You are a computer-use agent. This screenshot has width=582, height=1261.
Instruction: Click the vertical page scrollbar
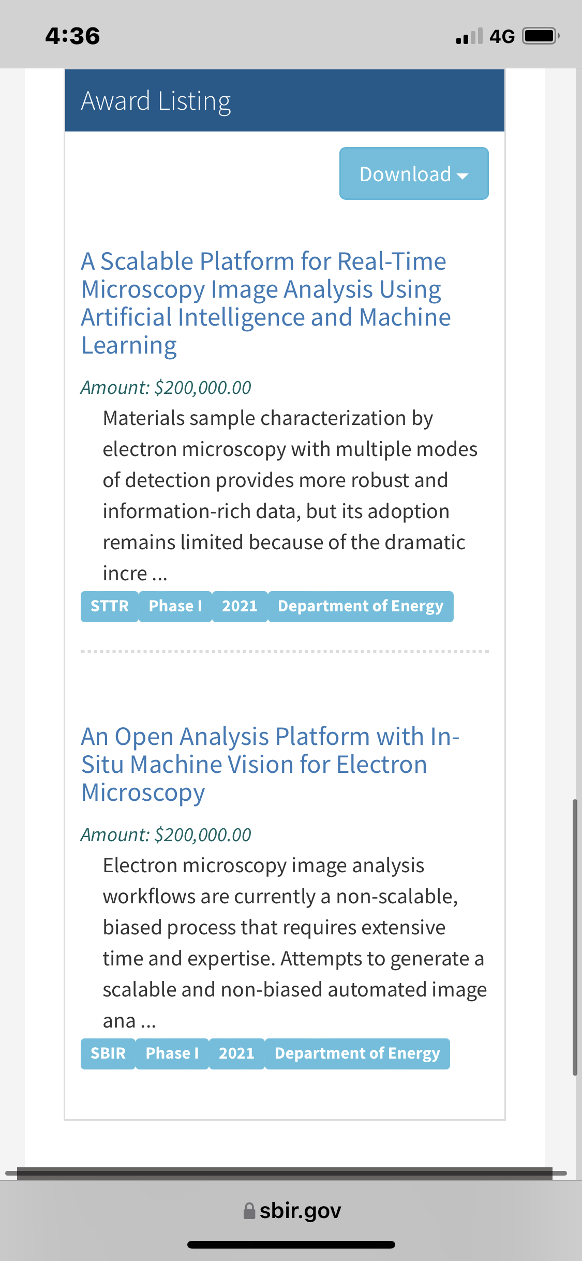[x=575, y=937]
